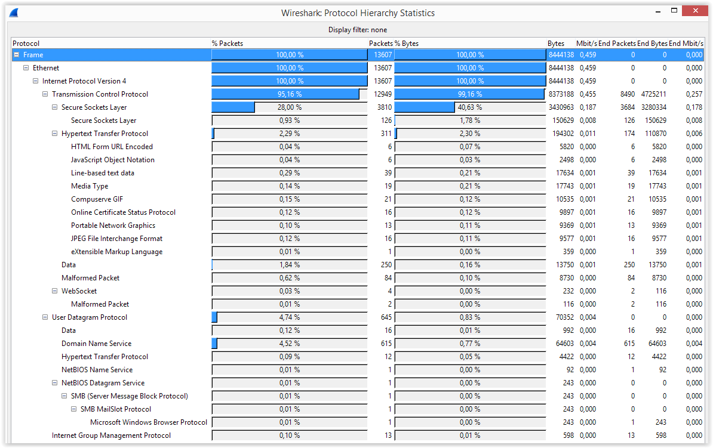Click the window title Protocol Hierarchy Statistics
This screenshot has height=448, width=713.
coord(358,13)
